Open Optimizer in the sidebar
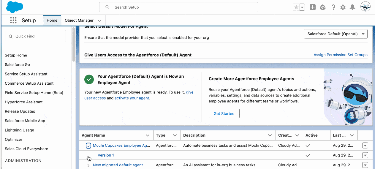This screenshot has width=375, height=169. 14,139
